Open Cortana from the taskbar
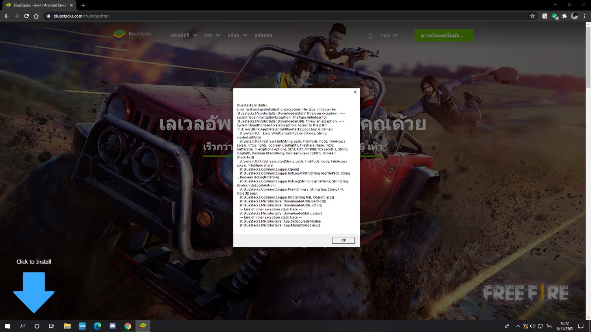 [37, 326]
